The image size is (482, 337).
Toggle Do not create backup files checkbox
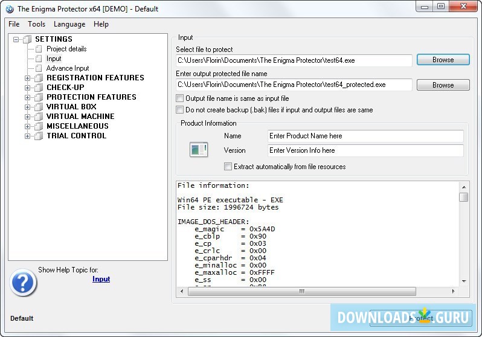pyautogui.click(x=179, y=110)
